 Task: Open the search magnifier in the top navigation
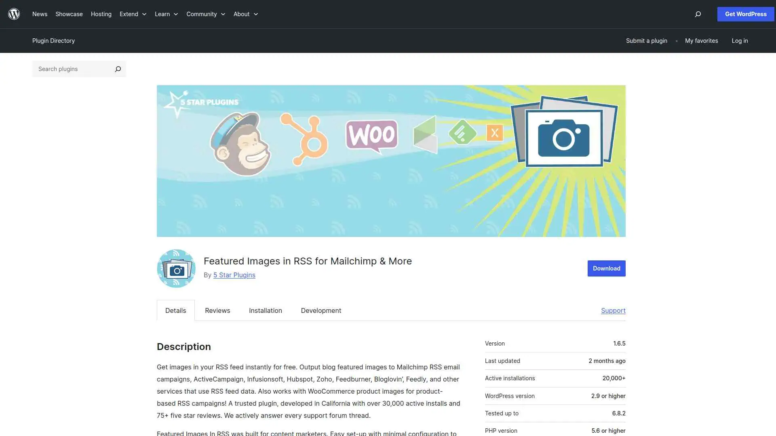(x=697, y=14)
